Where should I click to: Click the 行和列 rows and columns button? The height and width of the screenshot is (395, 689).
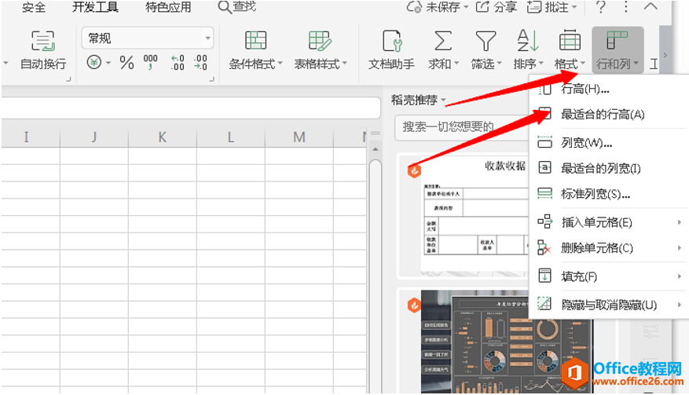coord(618,49)
